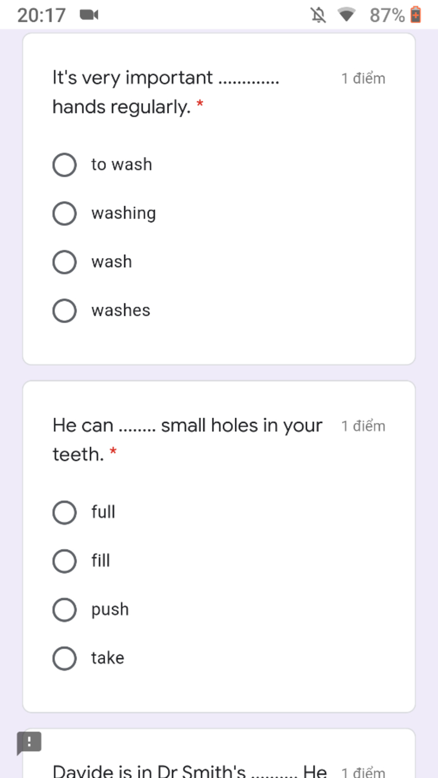This screenshot has width=438, height=778.
Task: Tap the battery charging indicator icon
Action: 416,15
